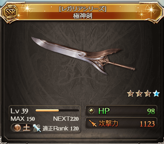Image resolution: width=164 pixels, height=144 pixels.
Task: Click the HP value 98
Action: point(151,111)
